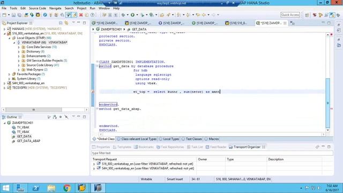Open the Task Repositories view tab
The width and height of the screenshot is (343, 193).
pyautogui.click(x=170, y=147)
